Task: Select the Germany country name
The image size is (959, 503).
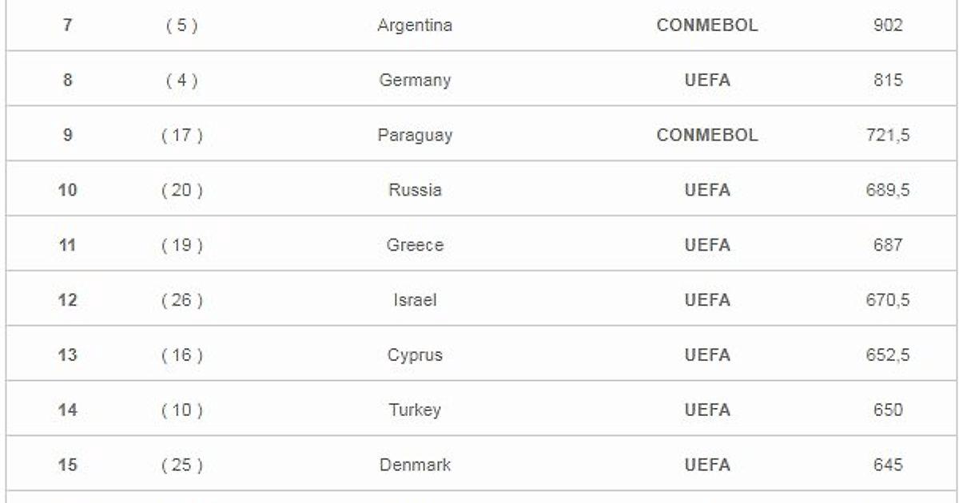Action: [x=415, y=81]
